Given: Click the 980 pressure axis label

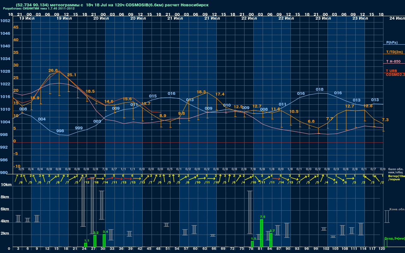Looking at the screenshot, I should coord(4,173).
